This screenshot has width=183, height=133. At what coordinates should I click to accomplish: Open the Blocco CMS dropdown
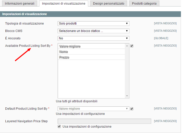point(93,31)
